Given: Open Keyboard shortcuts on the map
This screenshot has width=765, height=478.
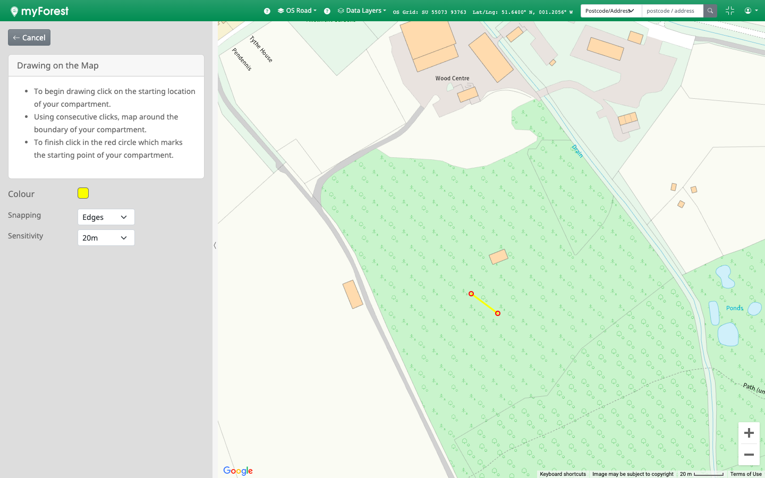Looking at the screenshot, I should pyautogui.click(x=563, y=474).
